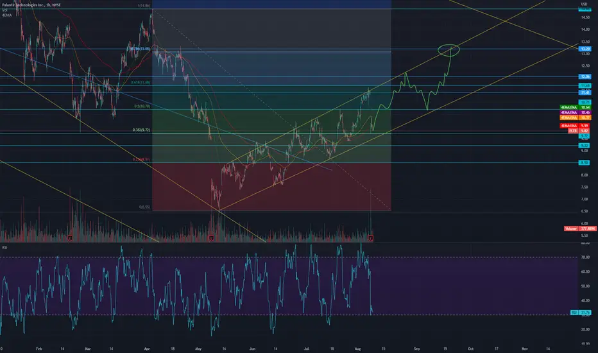The image size is (598, 353).
Task: Click the orange 4EMA:EMA 10.37 label
Action: click(x=575, y=117)
